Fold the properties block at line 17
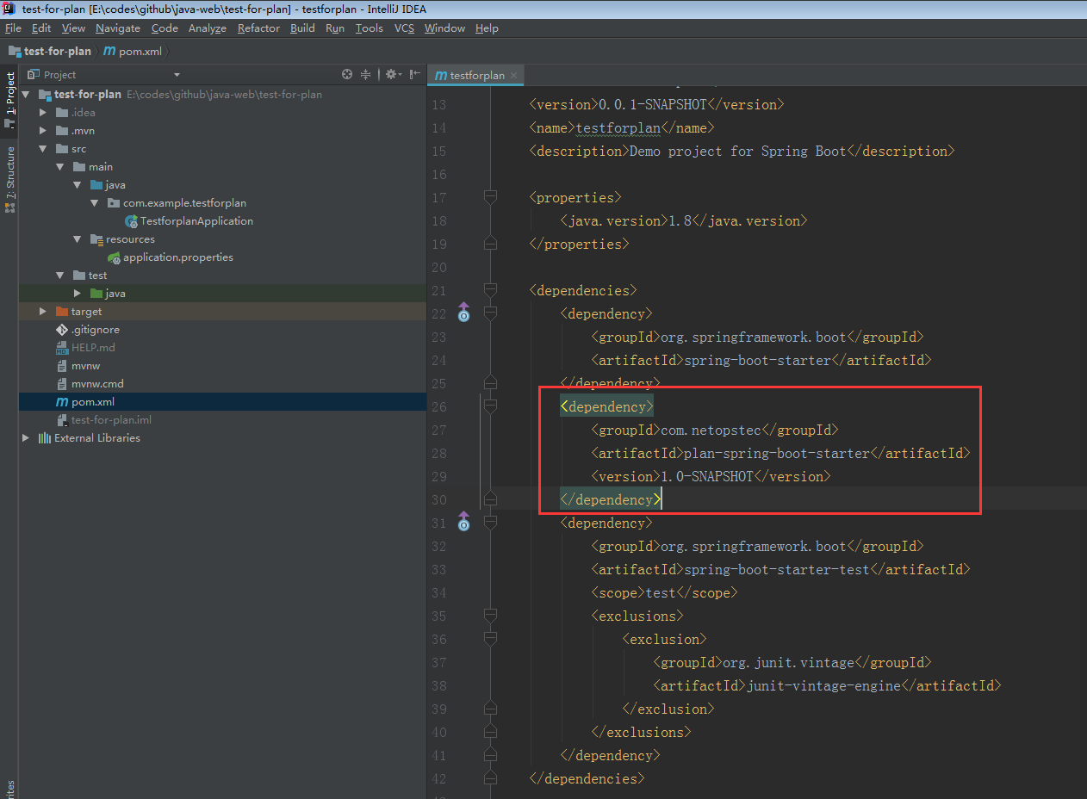1087x799 pixels. tap(491, 197)
